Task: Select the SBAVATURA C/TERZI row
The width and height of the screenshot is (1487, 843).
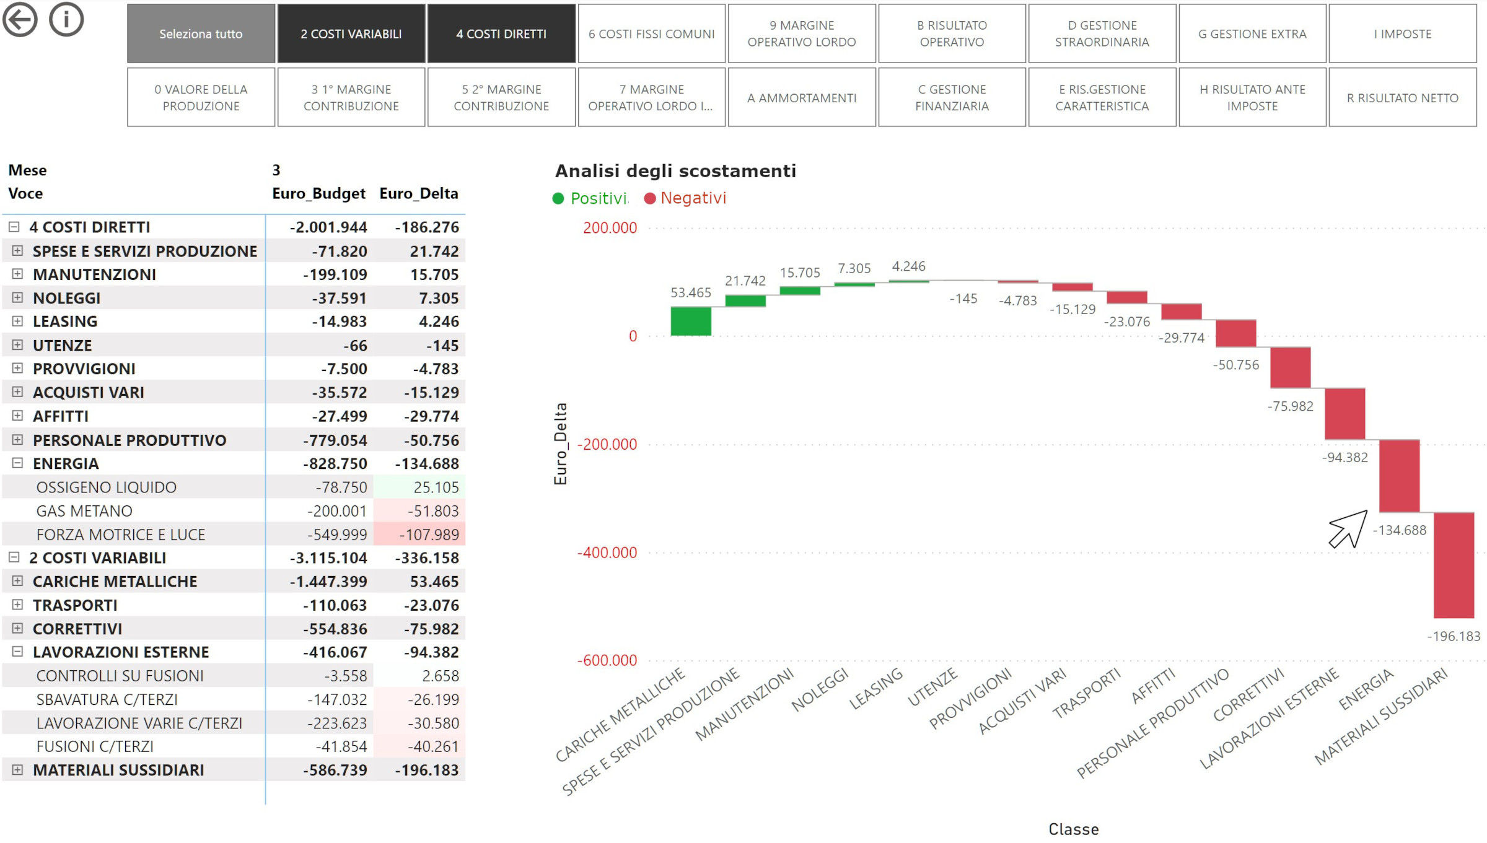Action: pos(234,699)
